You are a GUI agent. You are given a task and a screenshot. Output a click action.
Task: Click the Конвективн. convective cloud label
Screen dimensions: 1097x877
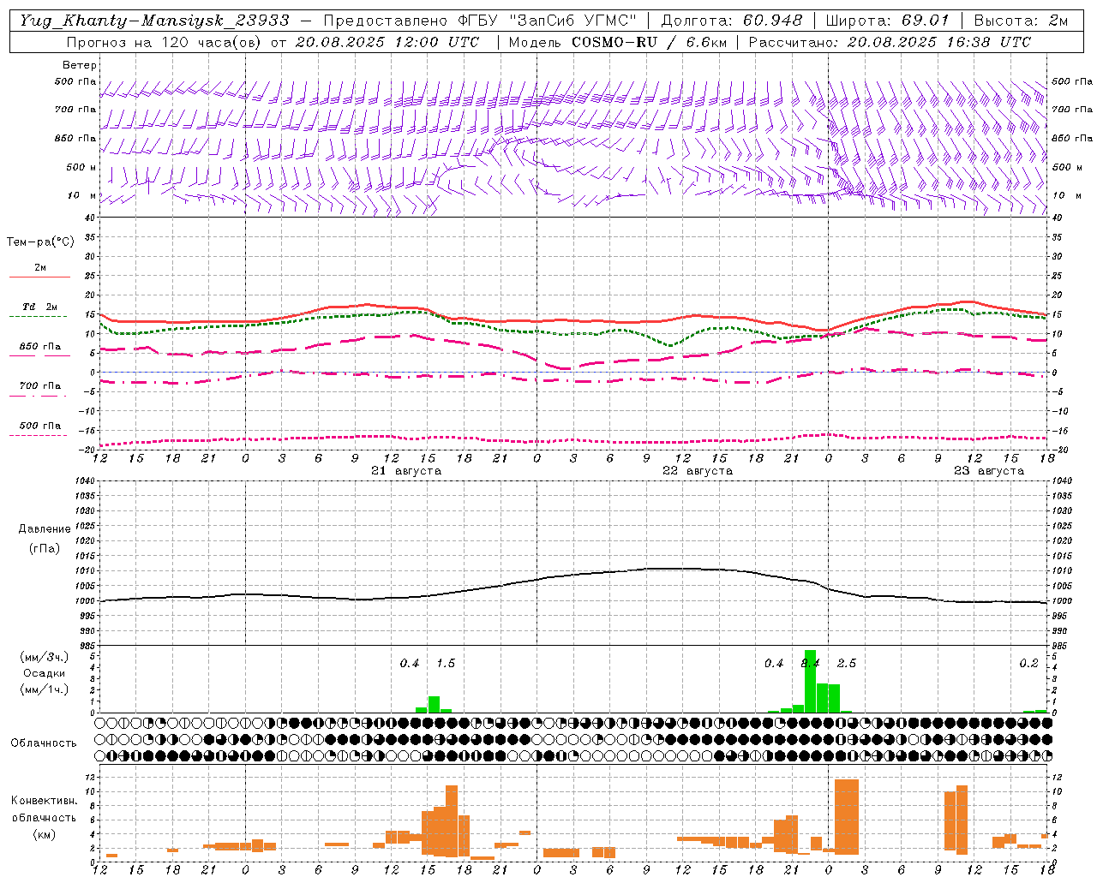44,801
